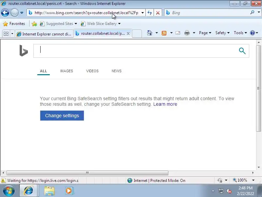Viewport: 262px width, 197px height.
Task: Click the Internet Explorer taskbar icon
Action: click(28, 190)
